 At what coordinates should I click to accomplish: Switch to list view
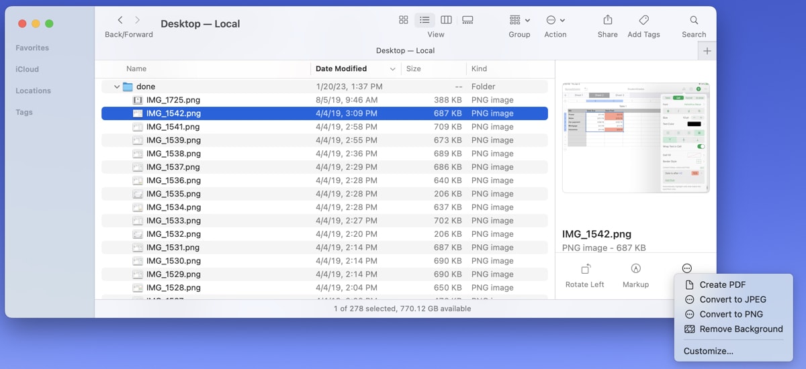pyautogui.click(x=424, y=20)
